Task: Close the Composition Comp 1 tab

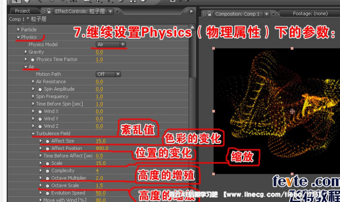Action: 273,14
